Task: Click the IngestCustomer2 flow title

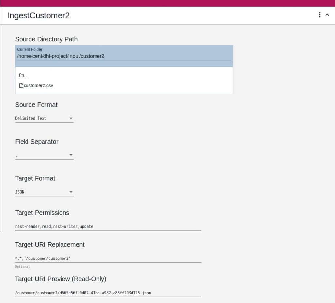Action: [x=39, y=15]
